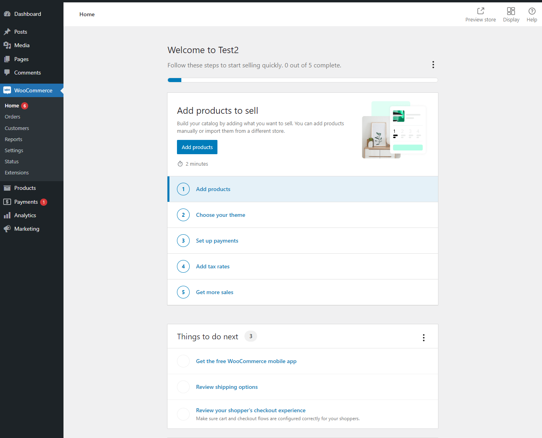Screen dimensions: 542x438
Task: Mark mobile app task circle as done
Action: 183,361
